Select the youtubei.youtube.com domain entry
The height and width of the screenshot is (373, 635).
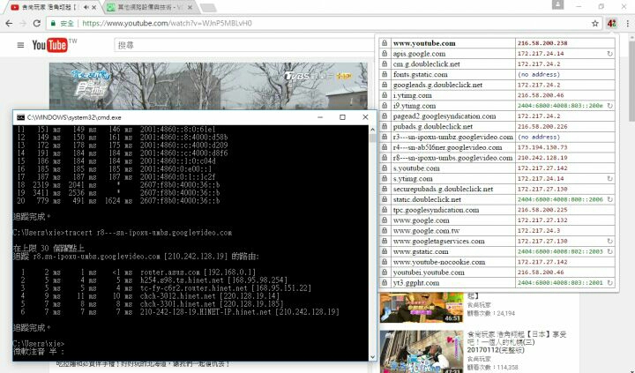coord(429,272)
